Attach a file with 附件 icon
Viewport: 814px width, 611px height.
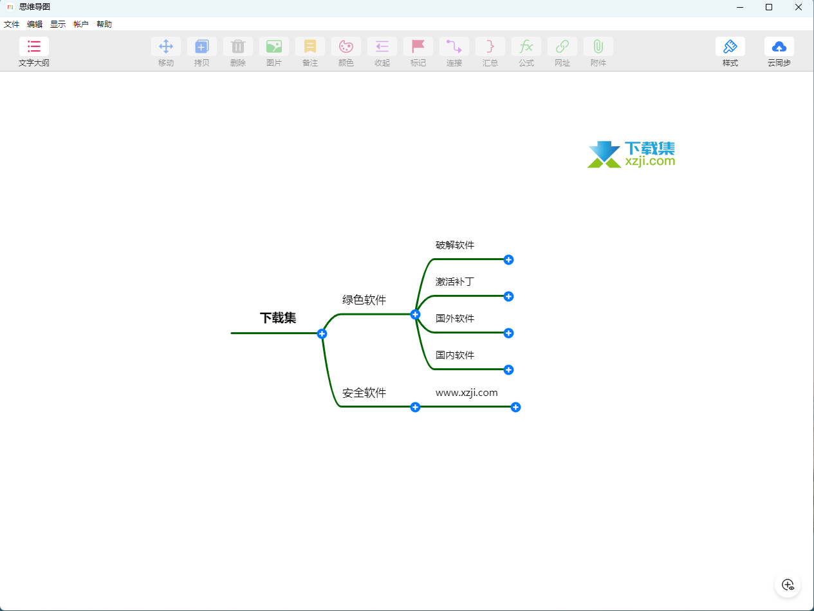(x=598, y=46)
